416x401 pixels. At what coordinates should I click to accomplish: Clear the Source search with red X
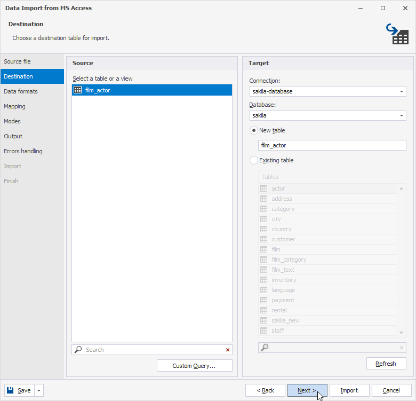click(x=228, y=350)
